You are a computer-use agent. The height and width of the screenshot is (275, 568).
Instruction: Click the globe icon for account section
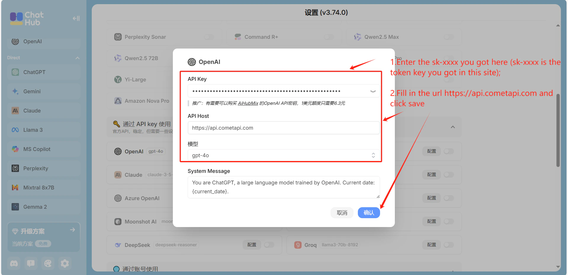click(x=117, y=269)
